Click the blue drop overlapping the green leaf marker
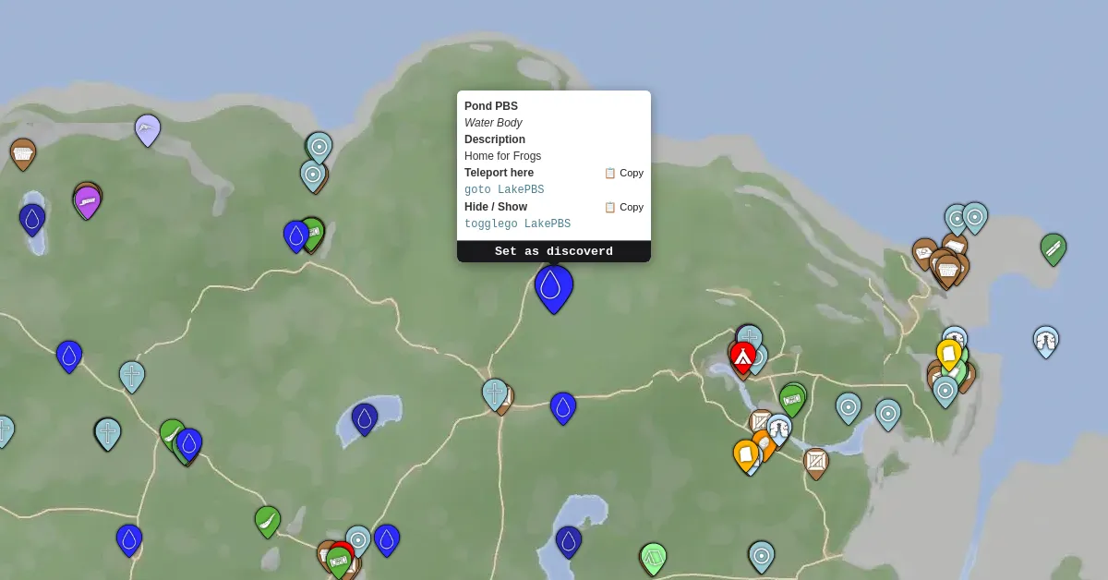Viewport: 1108px width, 580px height. 189,443
